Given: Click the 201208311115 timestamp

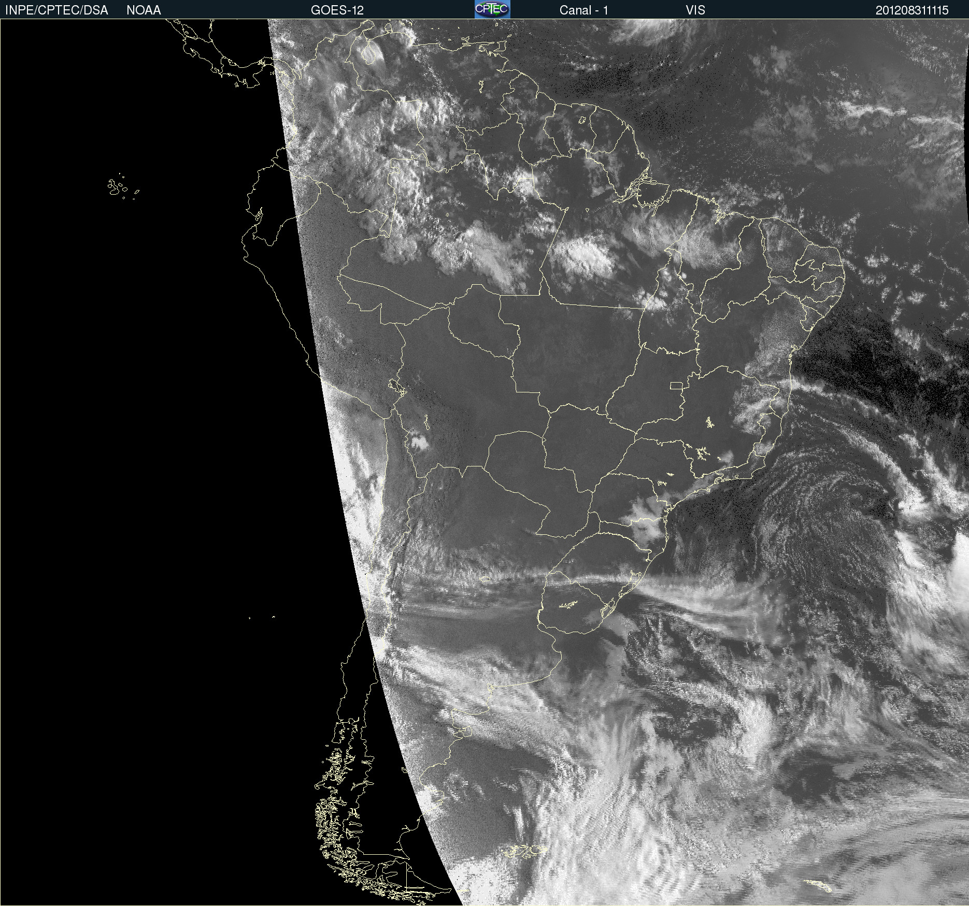Looking at the screenshot, I should click(912, 10).
